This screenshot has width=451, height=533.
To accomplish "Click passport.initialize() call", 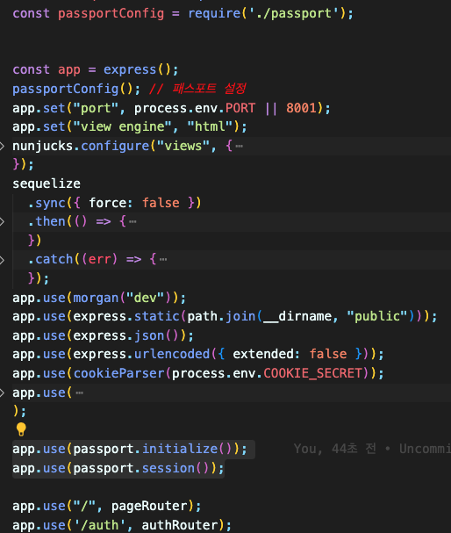I will (x=153, y=449).
